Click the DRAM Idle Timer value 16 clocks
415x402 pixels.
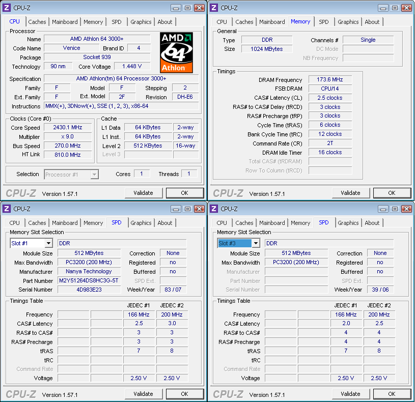pyautogui.click(x=330, y=152)
